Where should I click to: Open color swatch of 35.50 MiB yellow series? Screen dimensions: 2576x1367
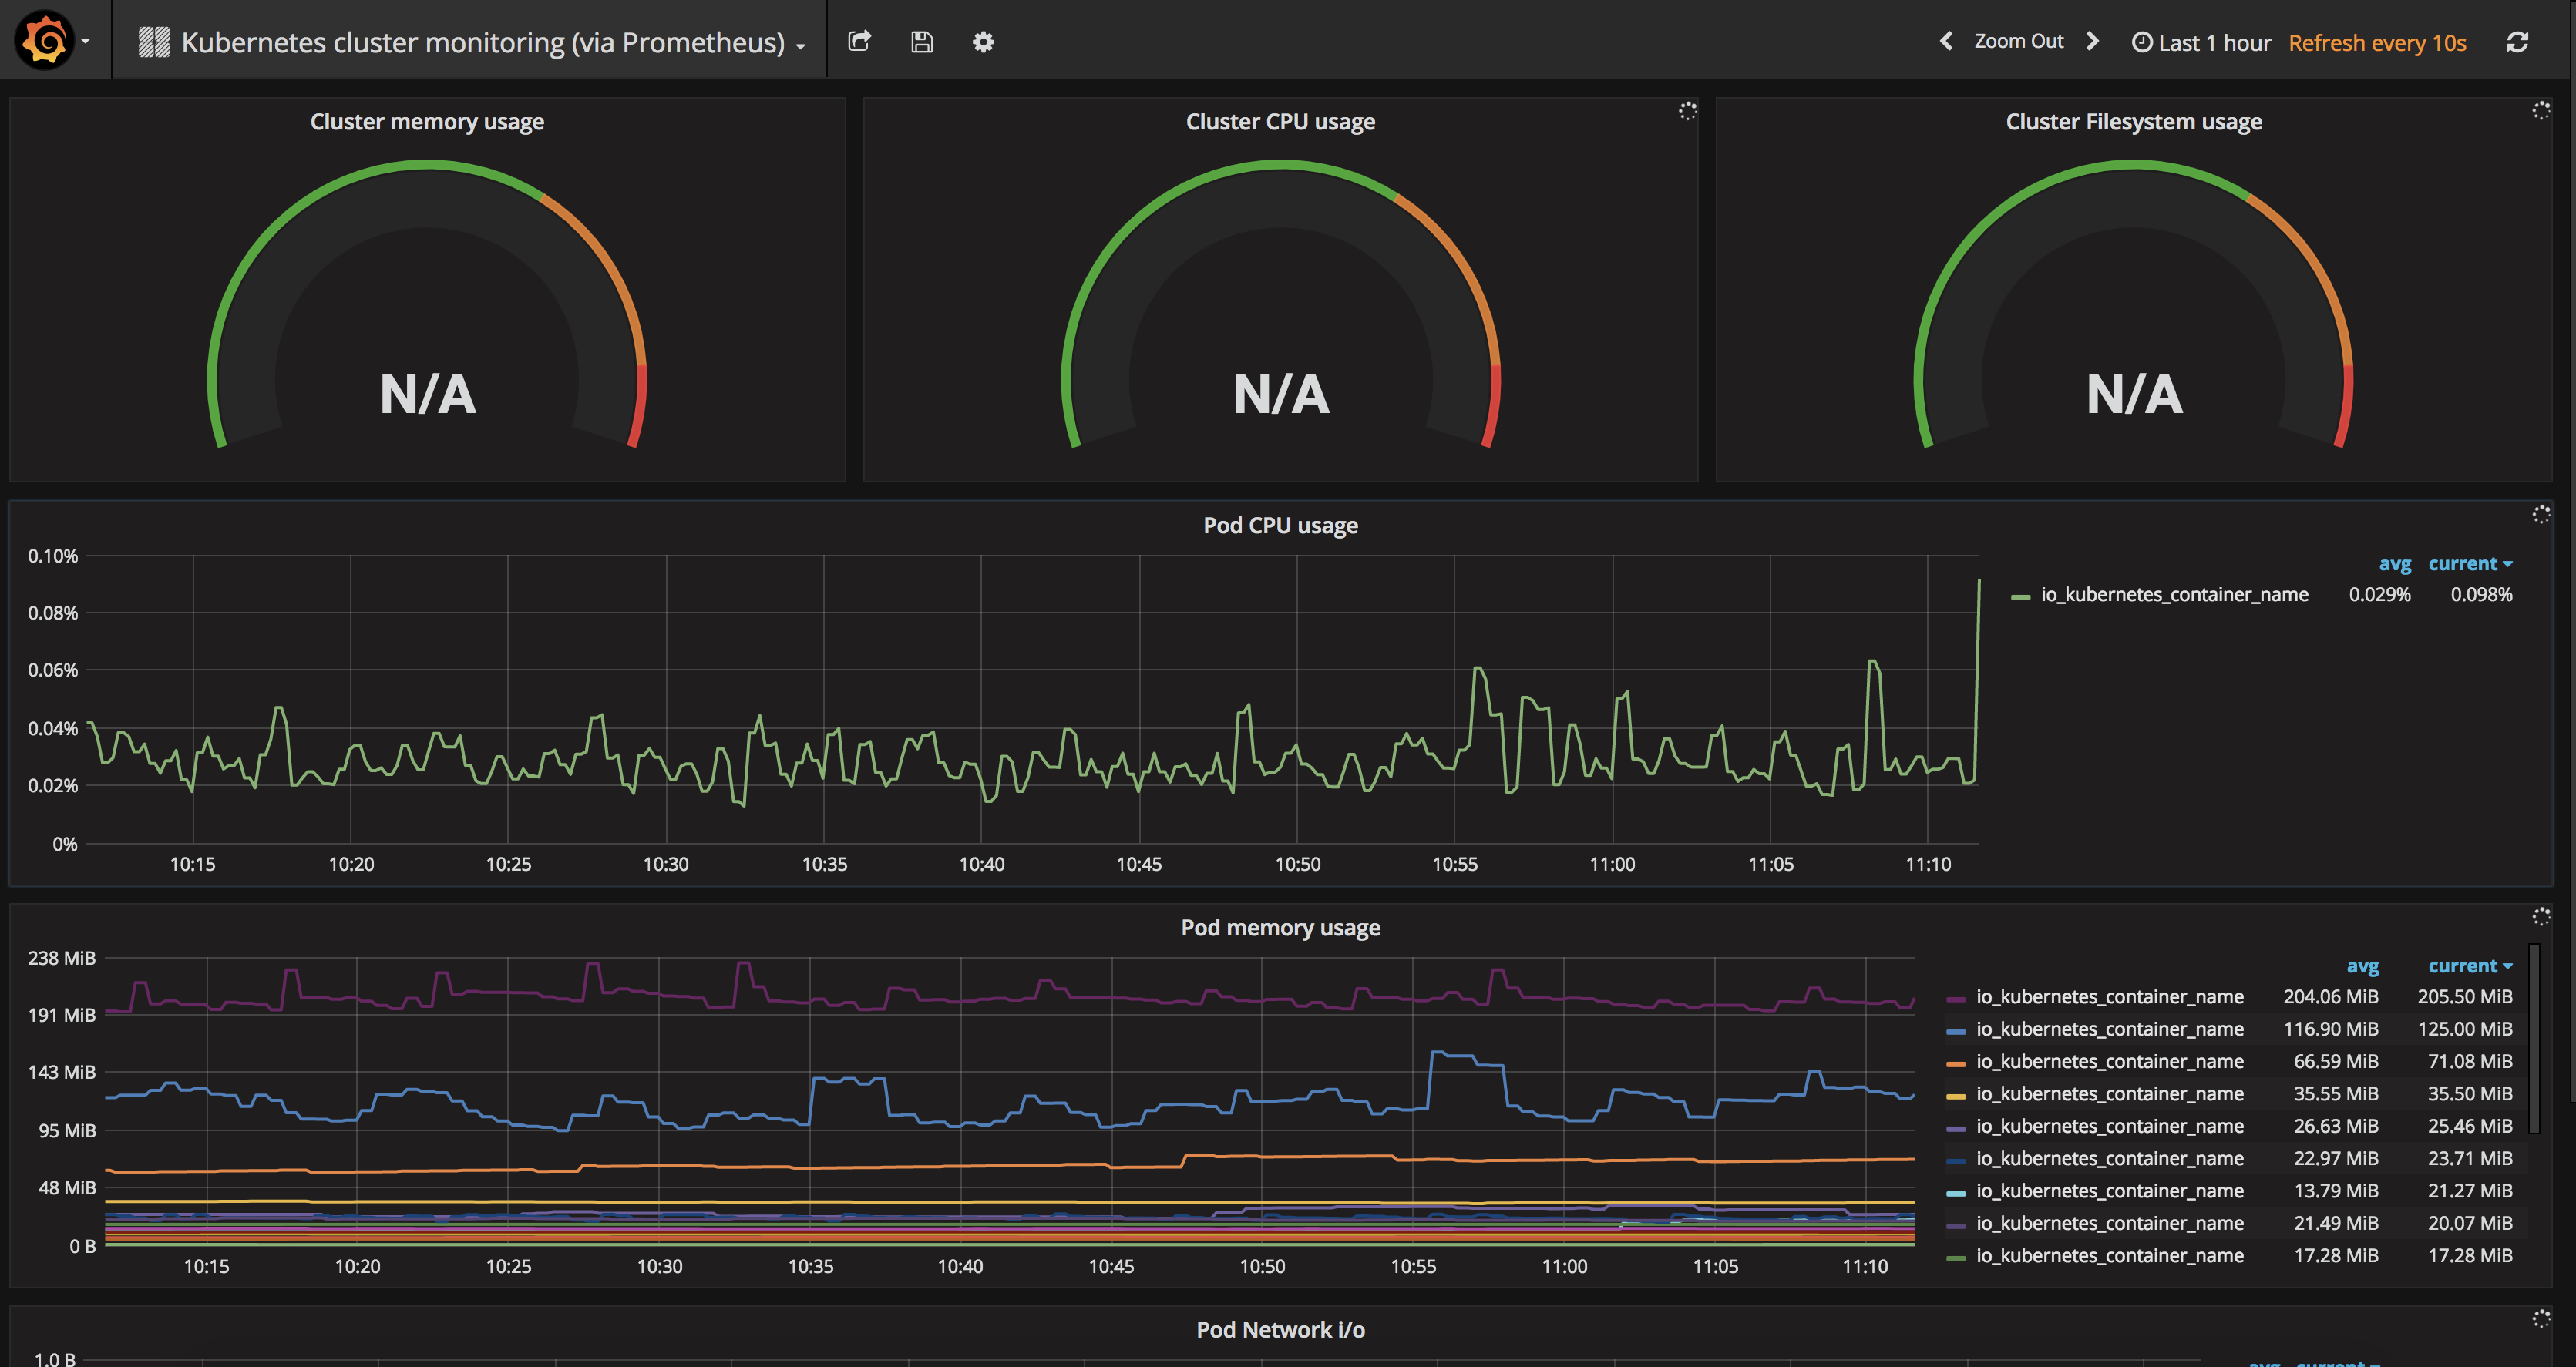click(1956, 1096)
